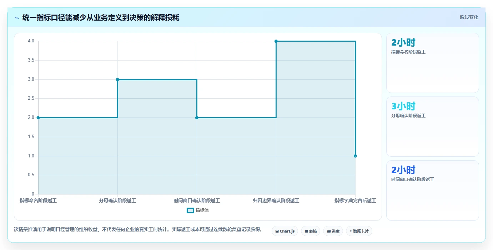Viewport: 493px width, 250px height.
Task: Select the 数据卡片 tag chip
Action: pyautogui.click(x=359, y=231)
